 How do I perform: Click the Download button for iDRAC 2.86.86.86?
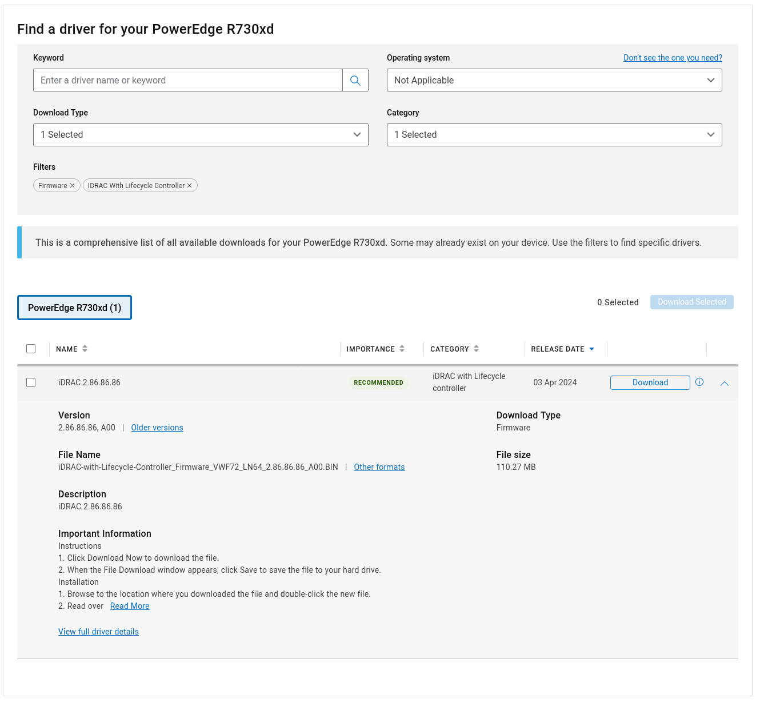[650, 382]
